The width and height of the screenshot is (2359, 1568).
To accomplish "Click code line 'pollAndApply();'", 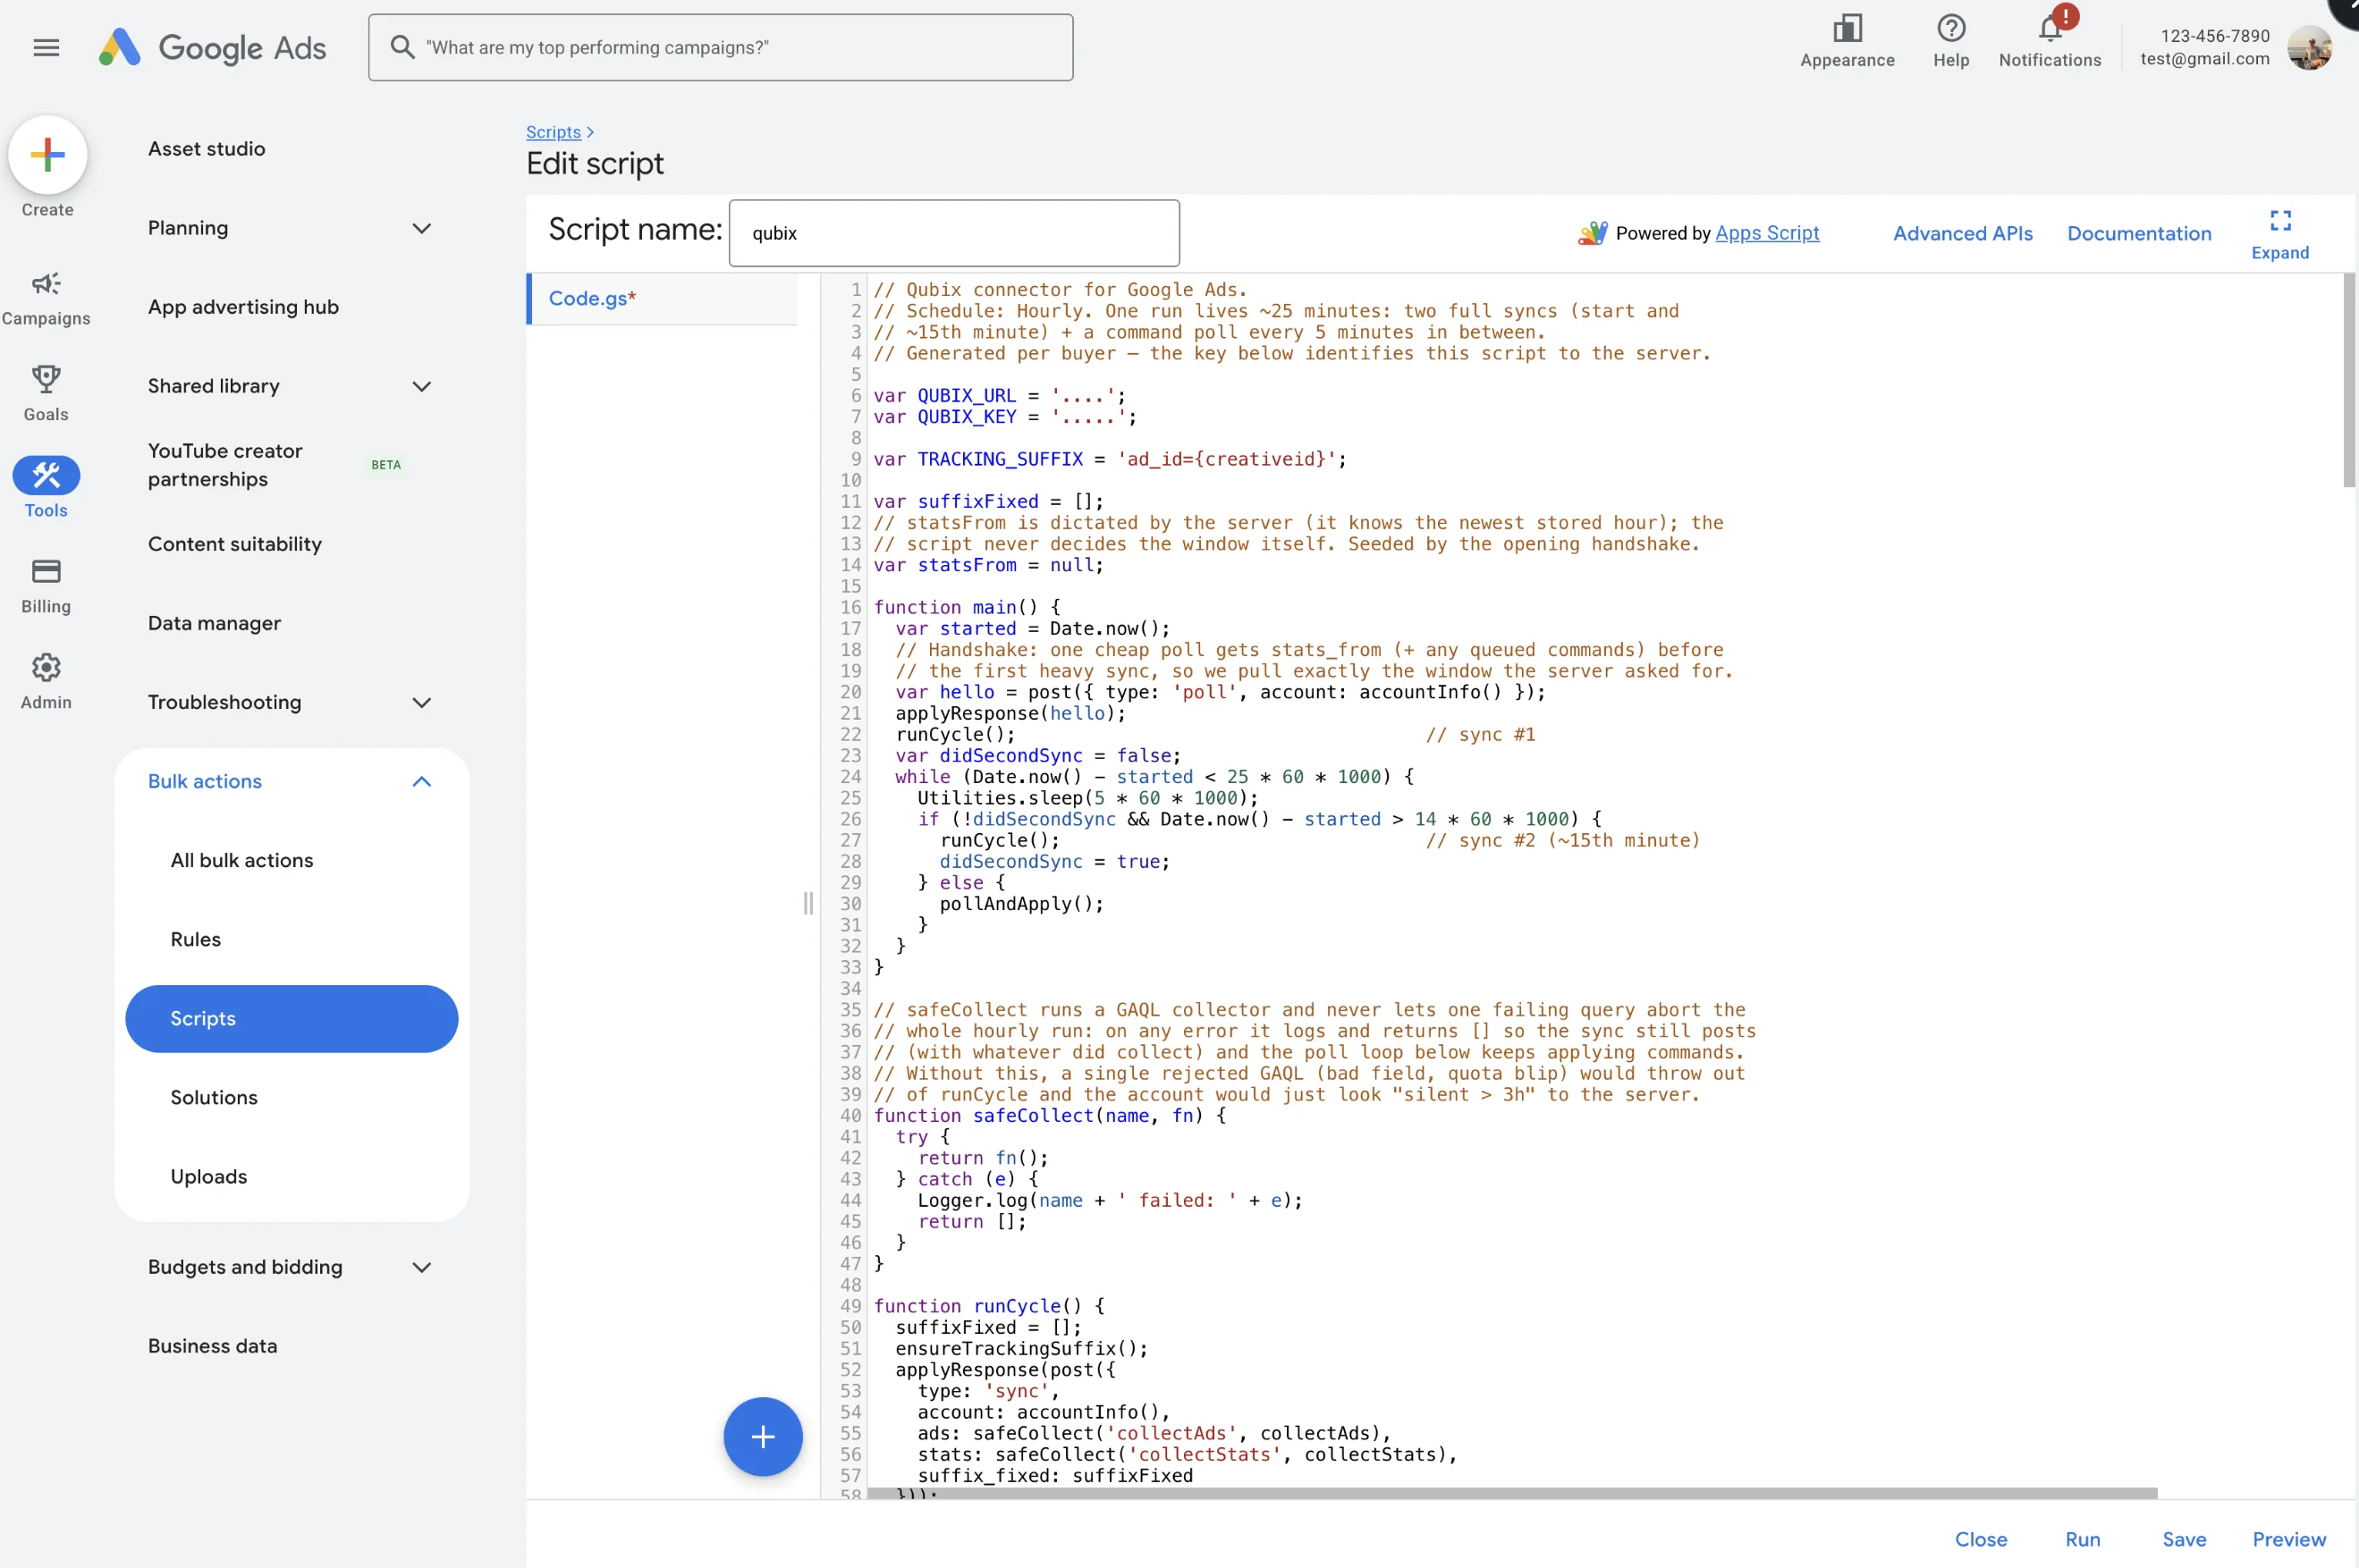I will (1021, 904).
